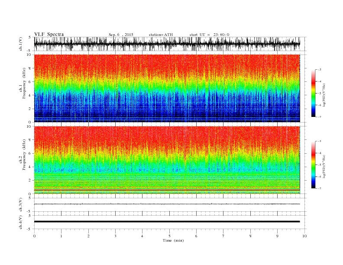Click the "Time (min)" x-axis title
The height and width of the screenshot is (265, 343).
pos(173,240)
